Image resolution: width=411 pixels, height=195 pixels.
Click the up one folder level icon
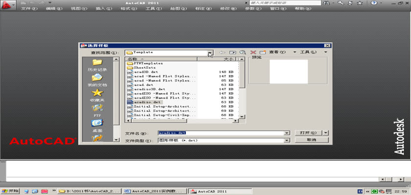(233, 52)
